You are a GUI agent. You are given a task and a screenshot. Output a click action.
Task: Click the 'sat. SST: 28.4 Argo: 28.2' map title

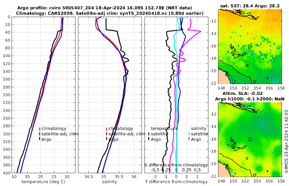(x=250, y=6)
